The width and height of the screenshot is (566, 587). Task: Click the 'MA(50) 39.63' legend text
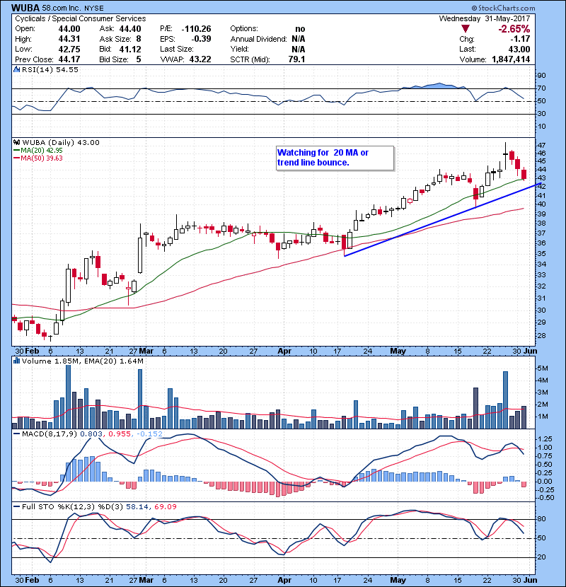pyautogui.click(x=42, y=158)
